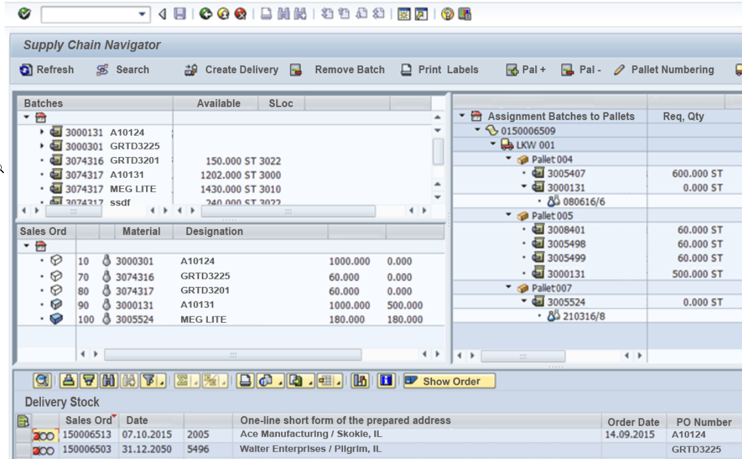Click the Create Delivery button
This screenshot has width=742, height=459.
coord(232,70)
